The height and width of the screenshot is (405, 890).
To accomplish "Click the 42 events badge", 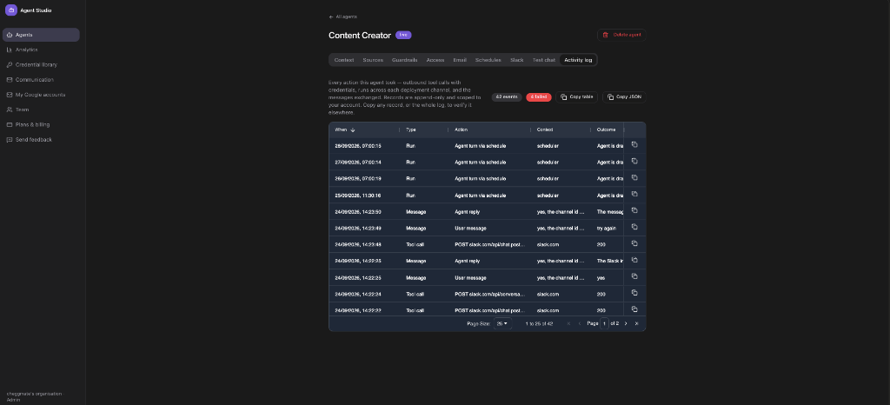I will (x=507, y=97).
